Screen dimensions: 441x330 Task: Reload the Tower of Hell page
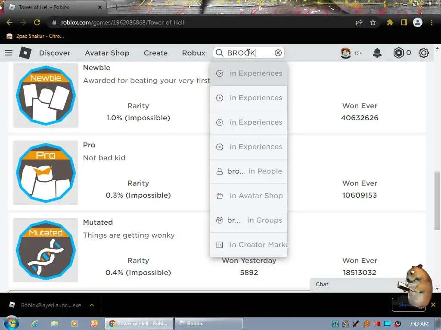click(37, 22)
